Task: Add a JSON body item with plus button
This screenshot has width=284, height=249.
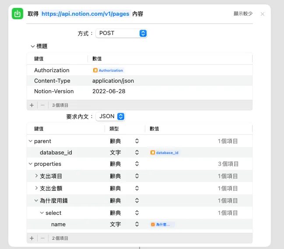Action: (32, 238)
